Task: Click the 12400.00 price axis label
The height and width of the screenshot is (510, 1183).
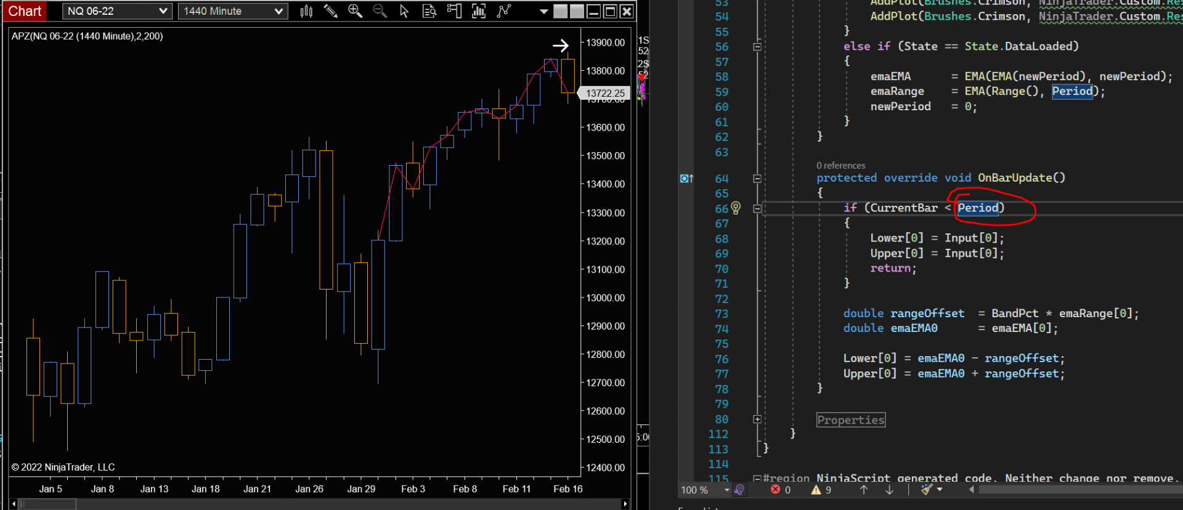Action: pyautogui.click(x=605, y=468)
